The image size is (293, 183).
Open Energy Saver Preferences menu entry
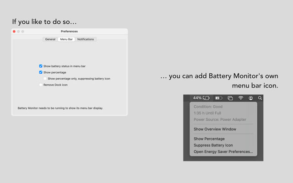point(223,151)
